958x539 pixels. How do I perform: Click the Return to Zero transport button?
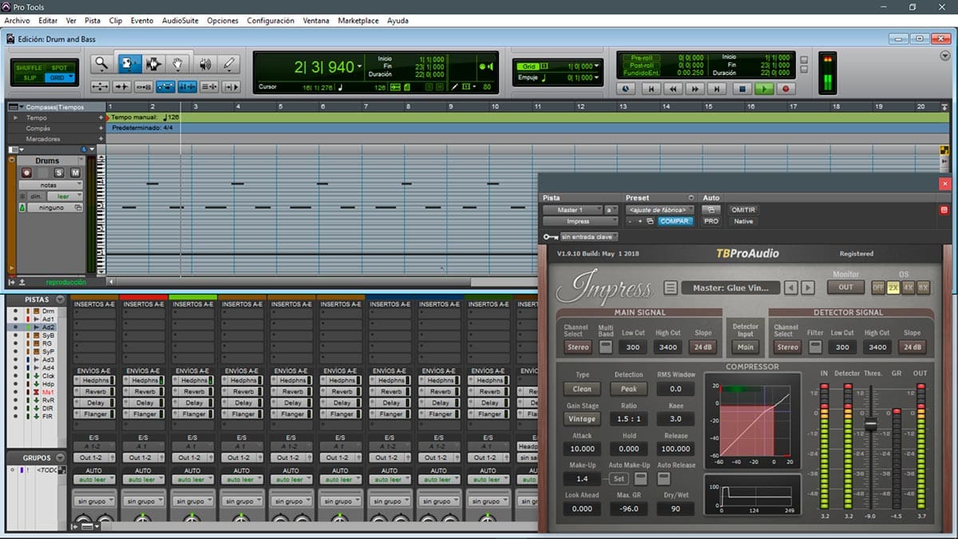coord(651,89)
